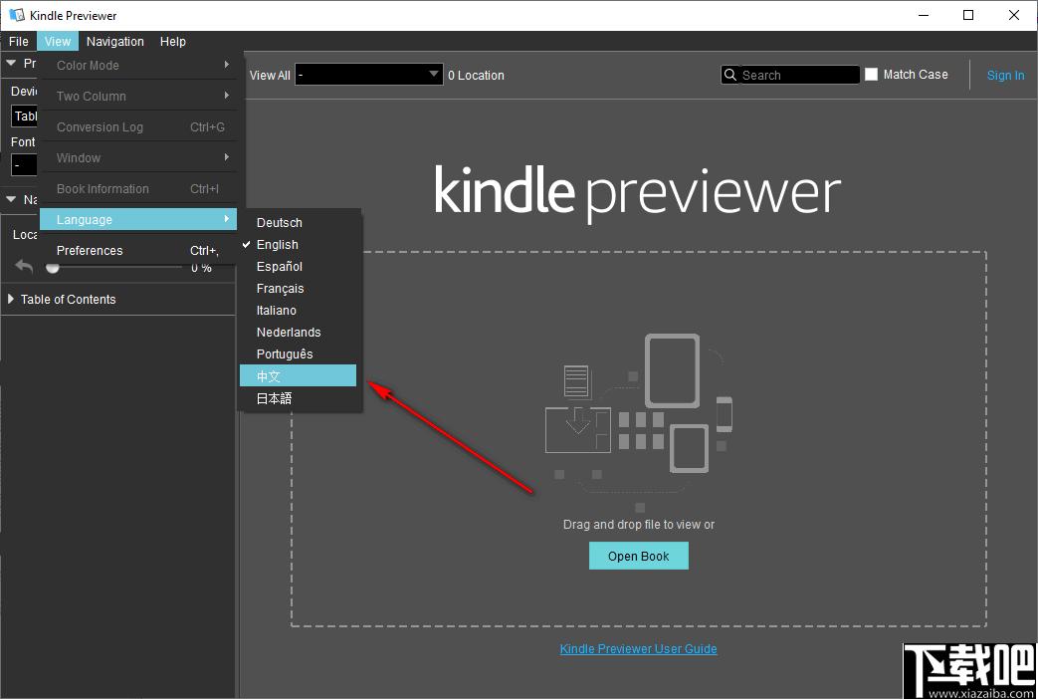The height and width of the screenshot is (699, 1038).
Task: Open the View All dropdown
Action: [x=369, y=75]
